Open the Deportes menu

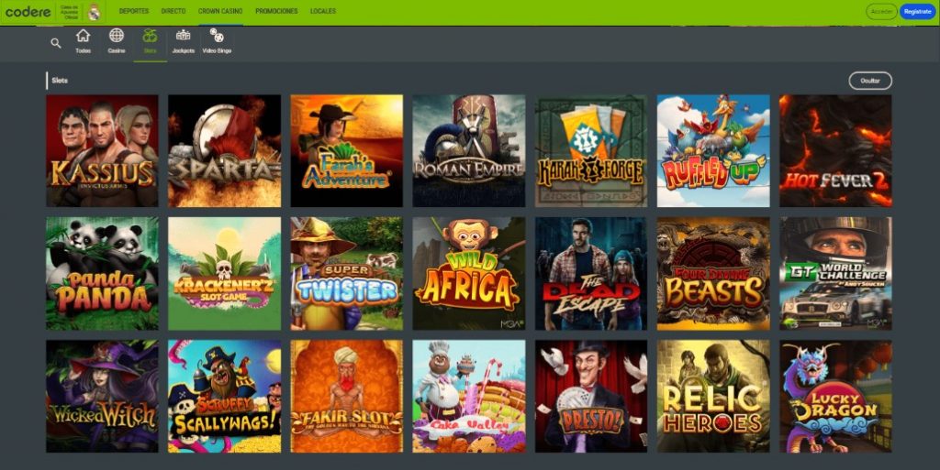(x=134, y=11)
